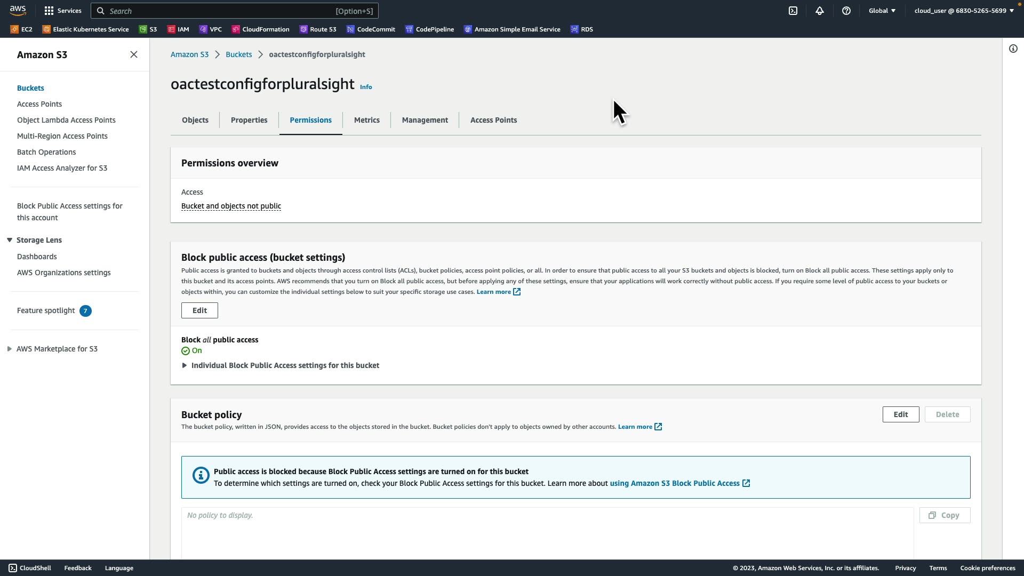Open the Services grid menu
This screenshot has width=1024, height=576.
pyautogui.click(x=63, y=11)
